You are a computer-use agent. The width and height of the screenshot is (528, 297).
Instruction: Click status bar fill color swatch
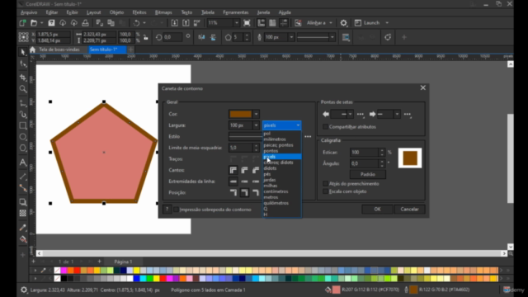click(x=337, y=290)
